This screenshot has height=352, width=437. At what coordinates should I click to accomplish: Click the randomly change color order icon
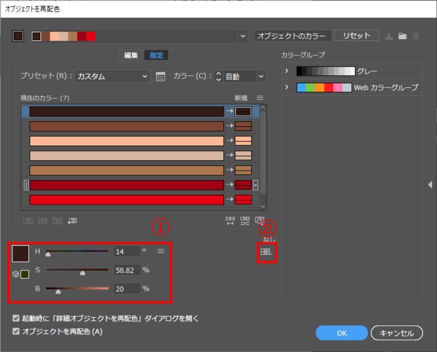(230, 221)
